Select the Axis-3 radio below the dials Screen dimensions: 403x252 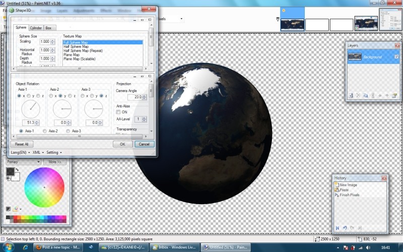pyautogui.click(x=68, y=131)
